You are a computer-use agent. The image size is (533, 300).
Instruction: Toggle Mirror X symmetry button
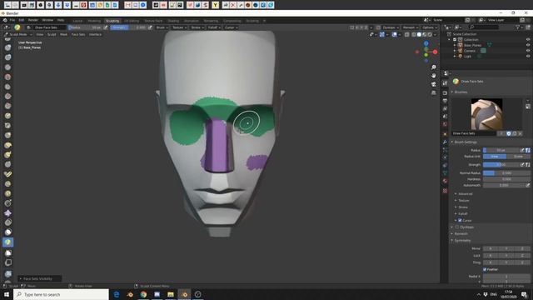(491, 248)
